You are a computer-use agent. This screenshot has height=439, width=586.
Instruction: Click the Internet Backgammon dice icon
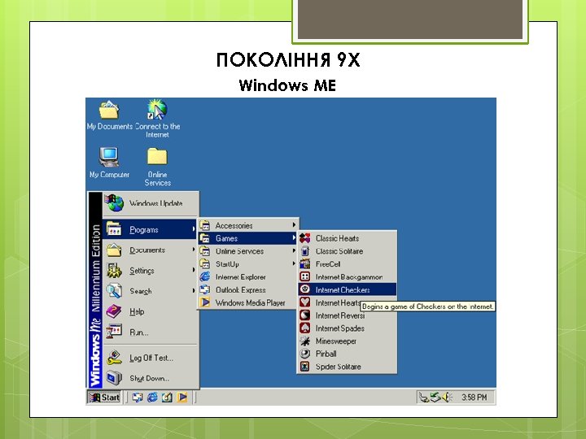(x=305, y=276)
